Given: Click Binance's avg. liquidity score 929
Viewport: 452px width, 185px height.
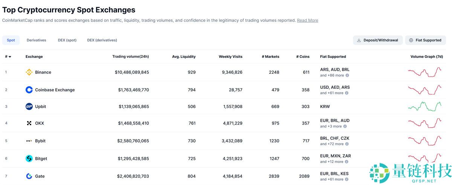Looking at the screenshot, I should point(192,72).
